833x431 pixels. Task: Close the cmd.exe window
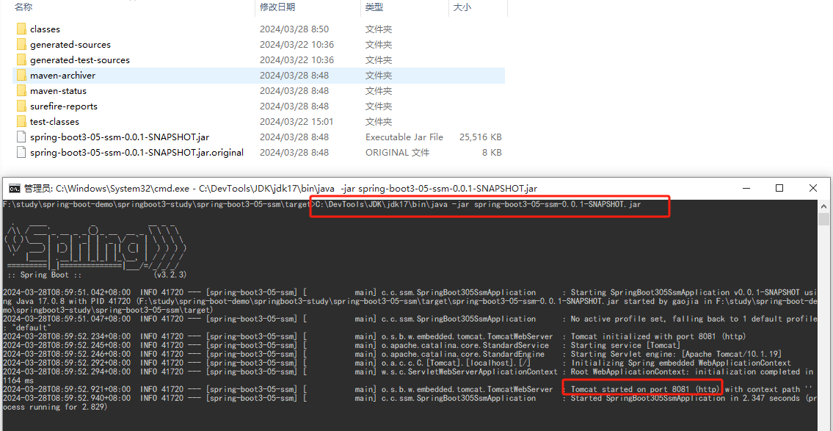(x=812, y=188)
